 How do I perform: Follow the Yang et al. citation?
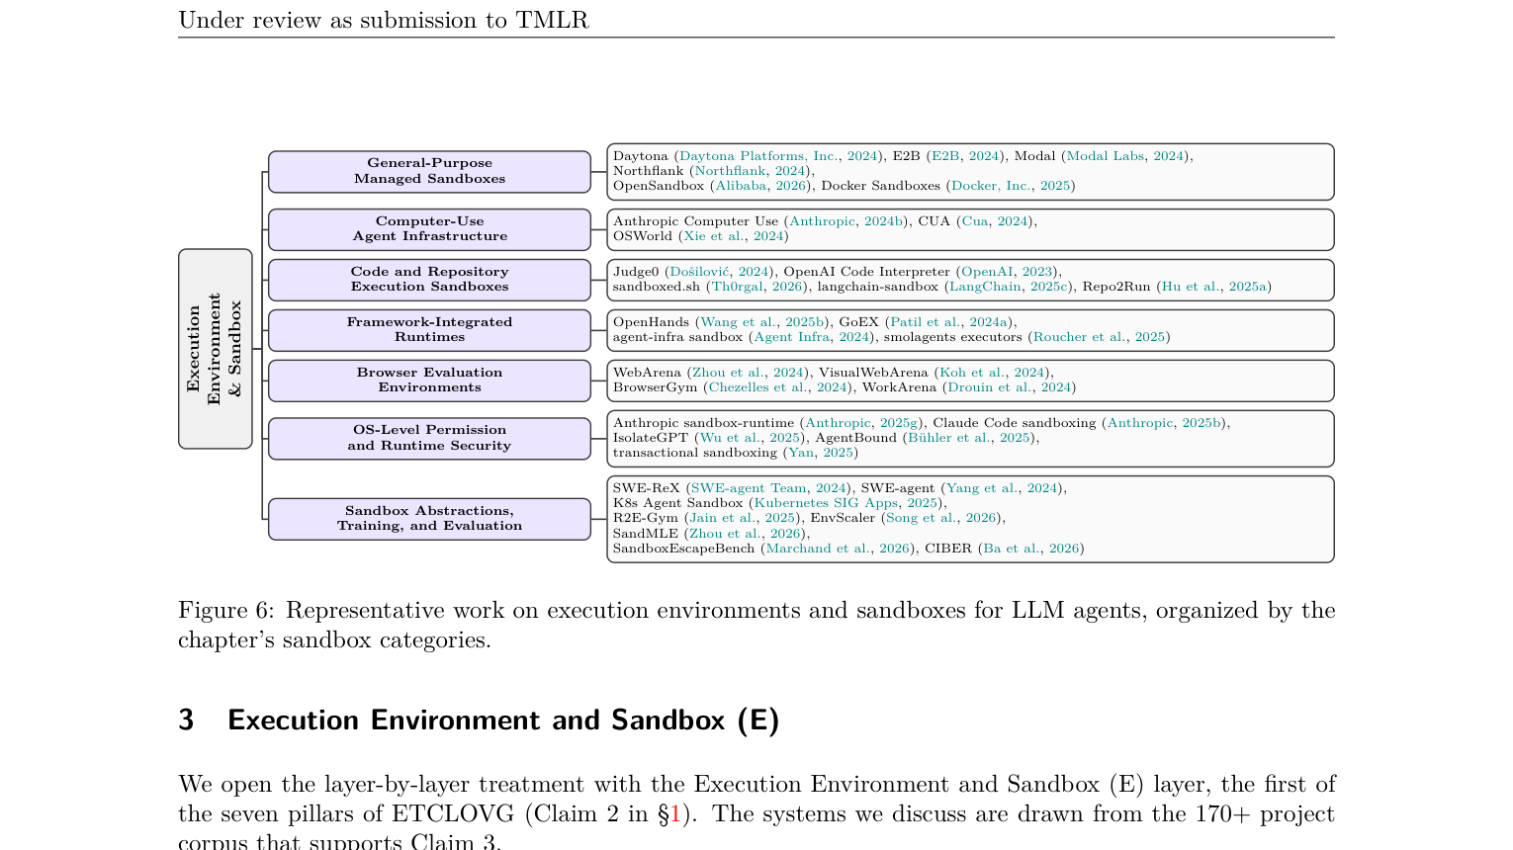pos(1003,488)
